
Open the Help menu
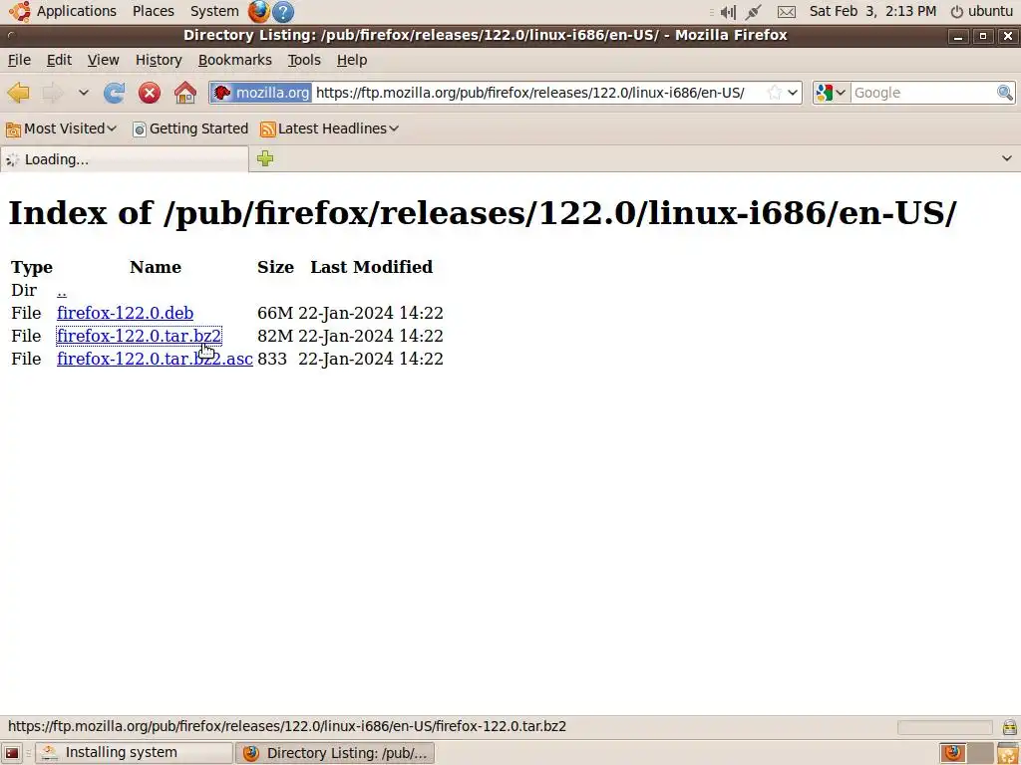(352, 60)
